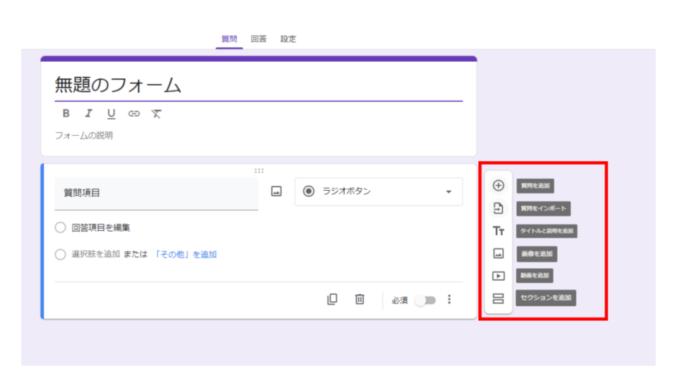This screenshot has width=677, height=380.
Task: Apply bold formatting with the B icon
Action: tap(66, 113)
